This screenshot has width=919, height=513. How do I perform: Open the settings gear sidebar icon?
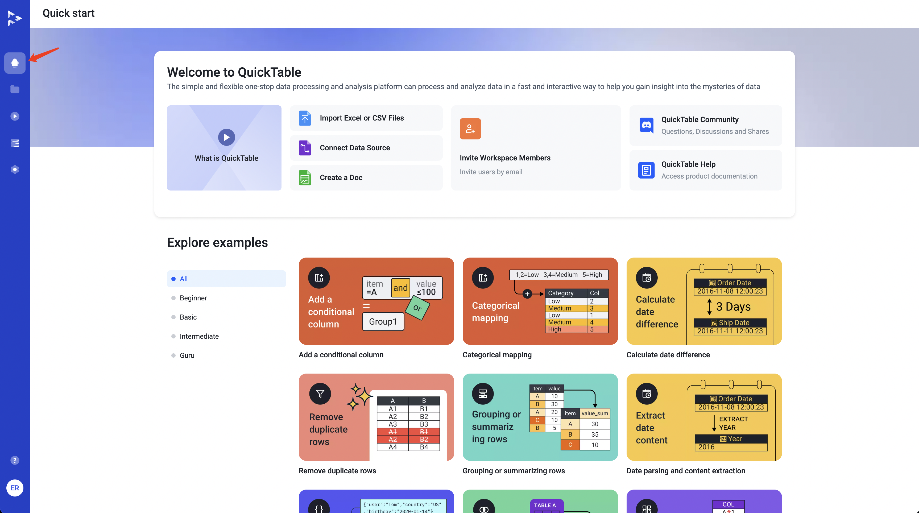click(15, 169)
